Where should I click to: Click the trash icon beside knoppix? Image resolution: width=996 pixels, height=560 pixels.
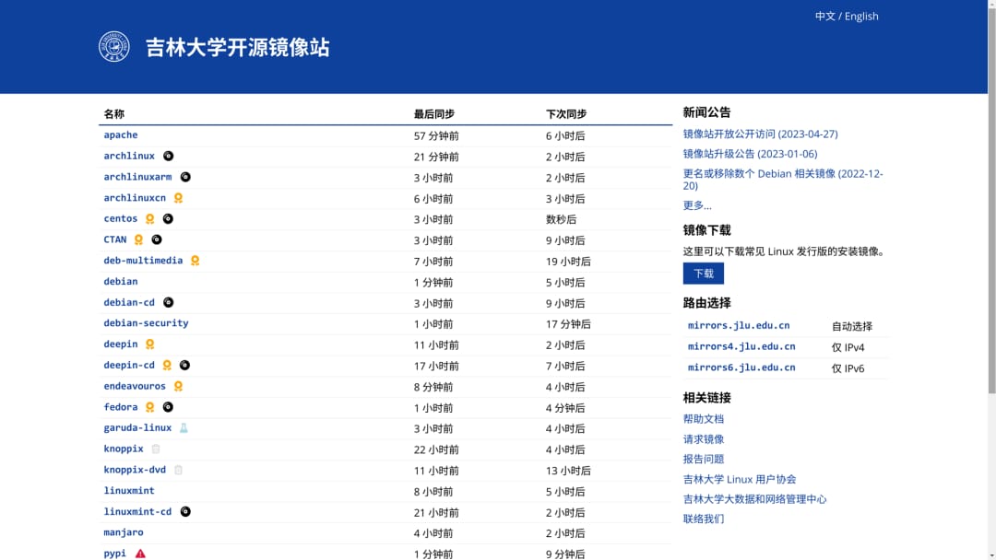[156, 449]
